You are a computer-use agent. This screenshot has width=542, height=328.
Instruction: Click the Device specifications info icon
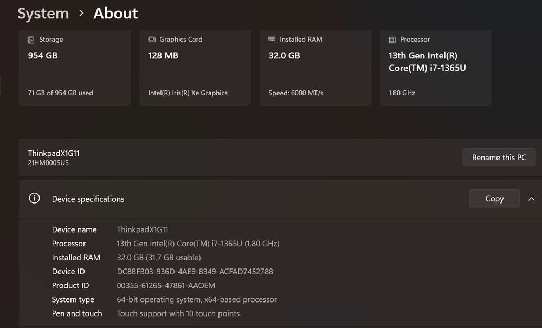tap(35, 199)
